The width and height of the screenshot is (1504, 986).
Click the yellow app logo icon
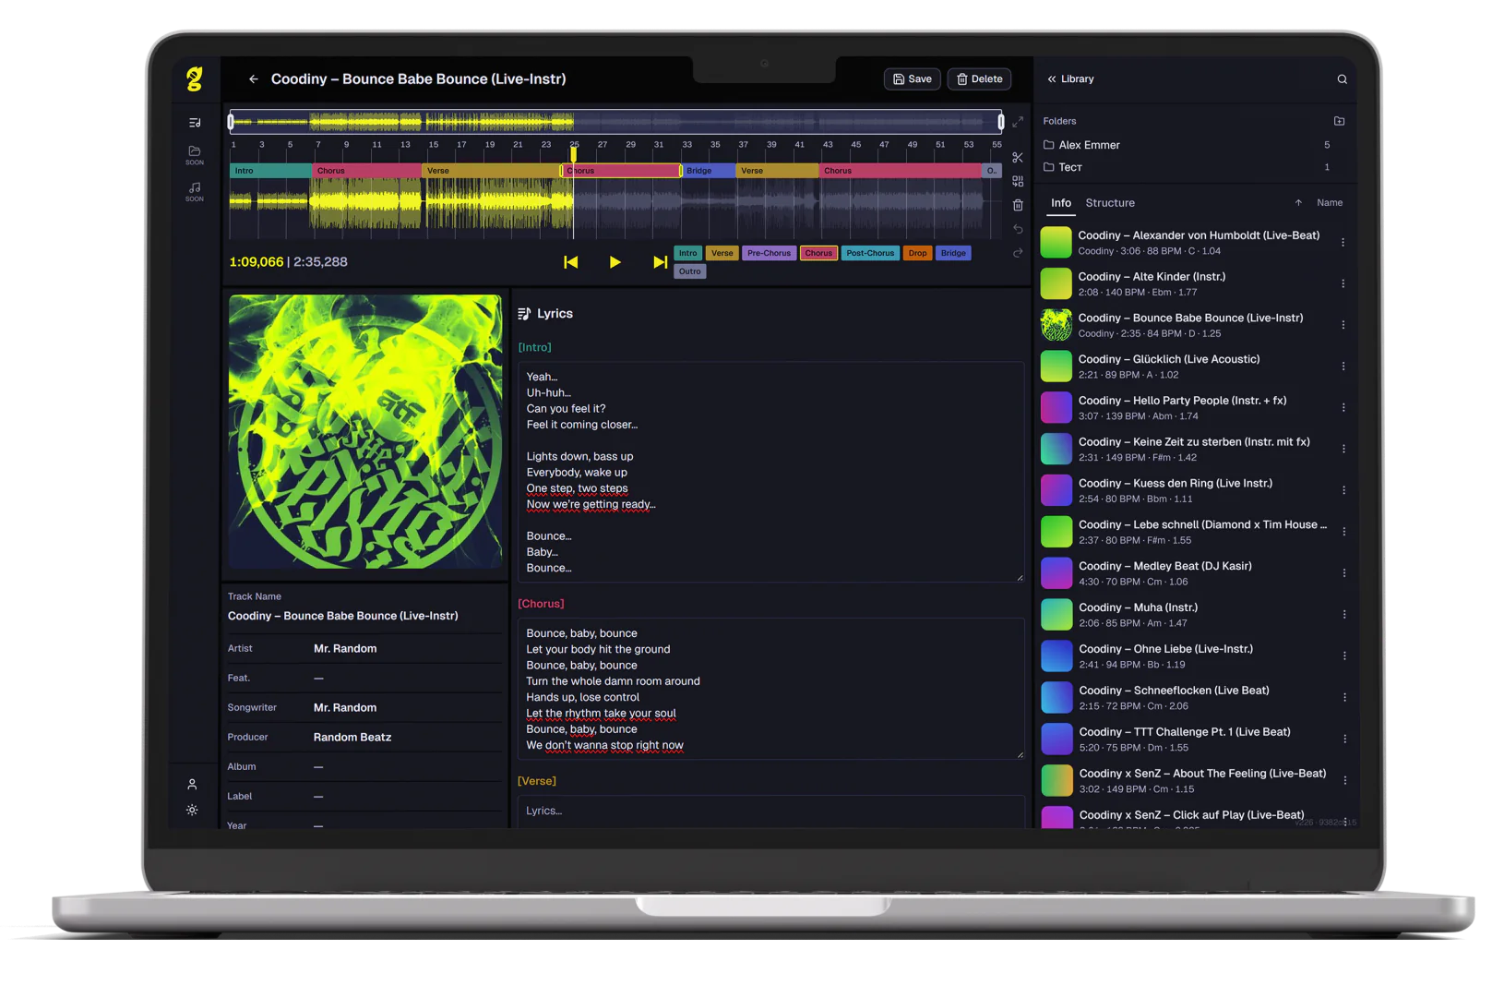click(x=194, y=79)
